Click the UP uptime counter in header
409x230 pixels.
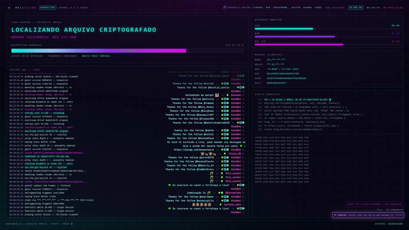[393, 7]
